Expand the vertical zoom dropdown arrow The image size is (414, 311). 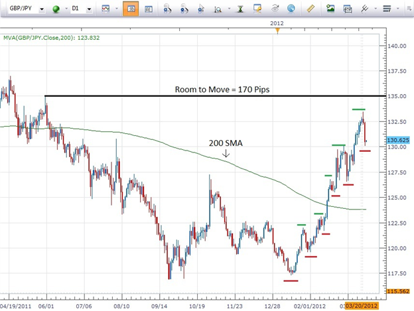(229, 9)
